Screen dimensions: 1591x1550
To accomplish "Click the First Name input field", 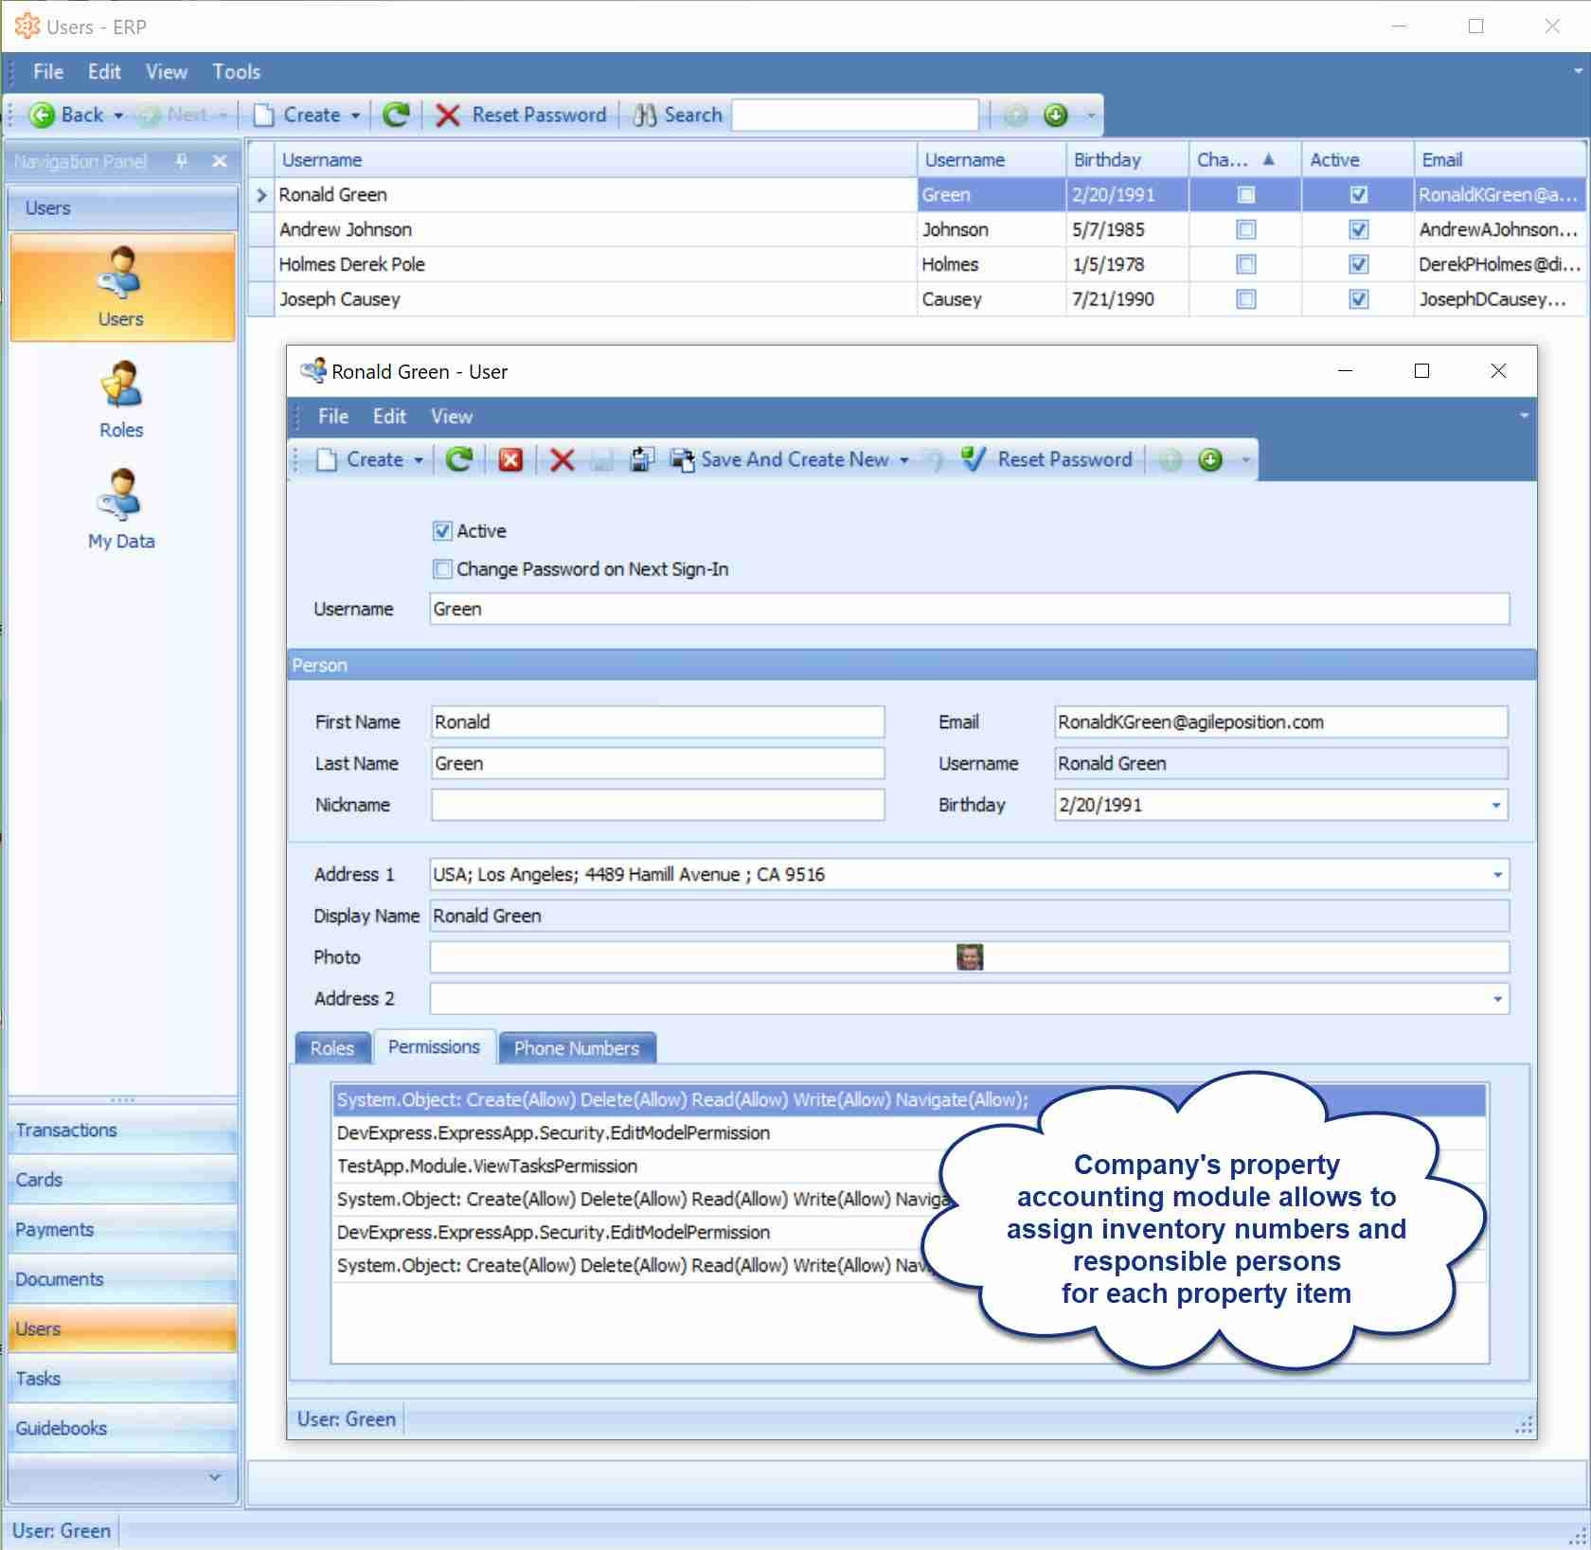I will point(657,722).
